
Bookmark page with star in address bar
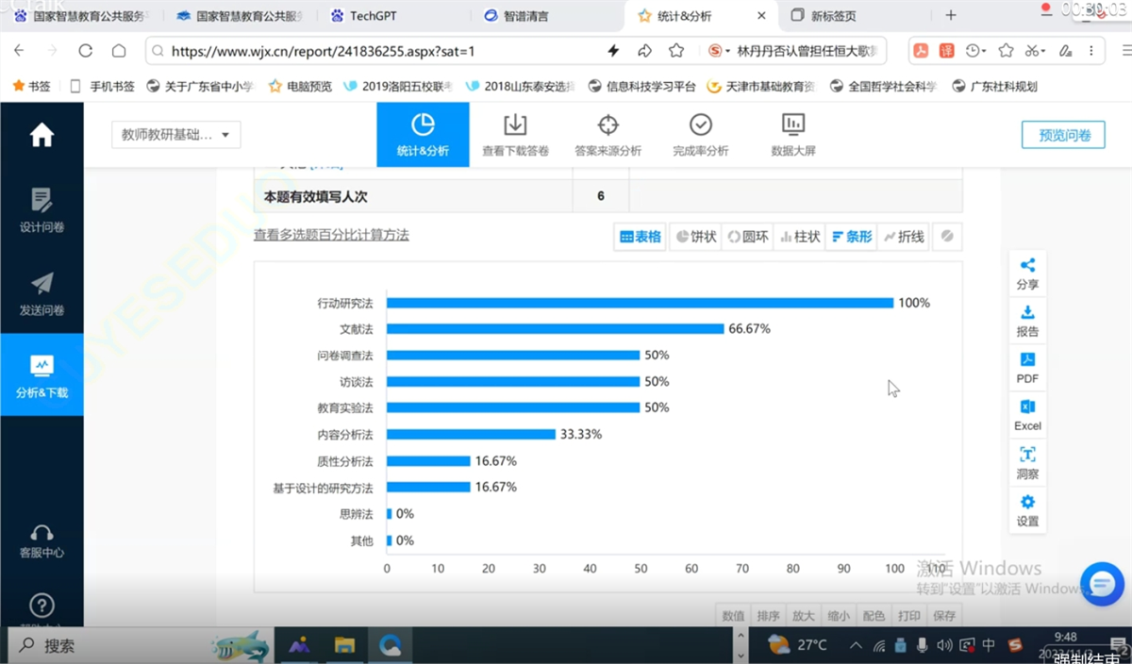pyautogui.click(x=676, y=51)
